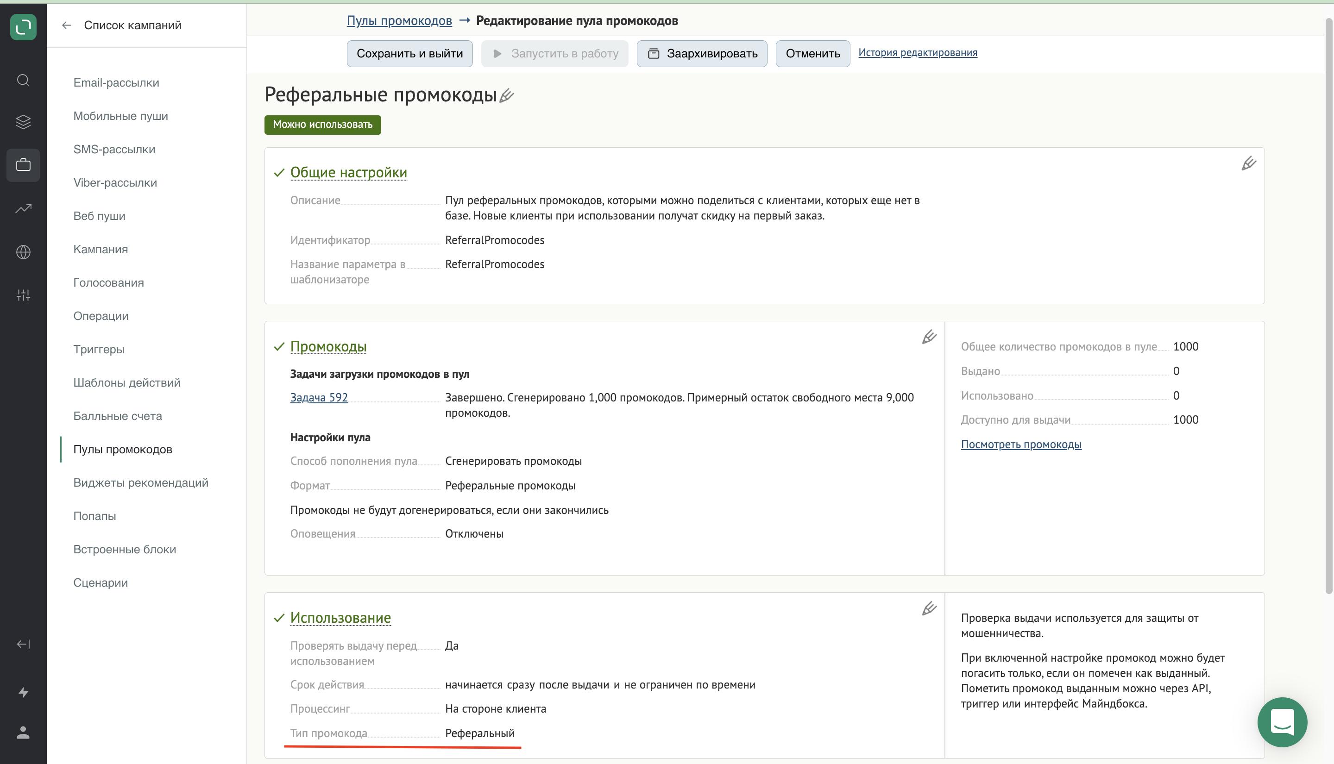
Task: Edit pool title with pencil icon
Action: click(506, 95)
